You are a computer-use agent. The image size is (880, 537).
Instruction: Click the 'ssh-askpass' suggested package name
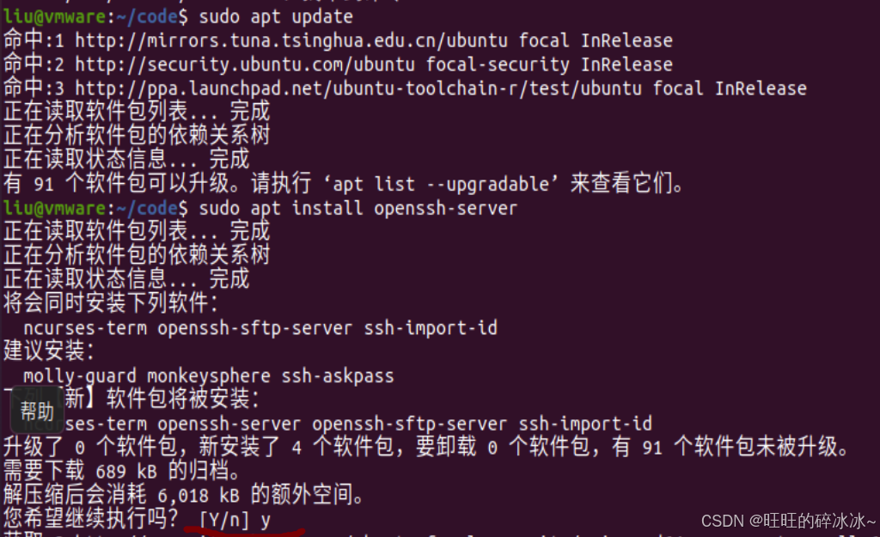click(337, 376)
